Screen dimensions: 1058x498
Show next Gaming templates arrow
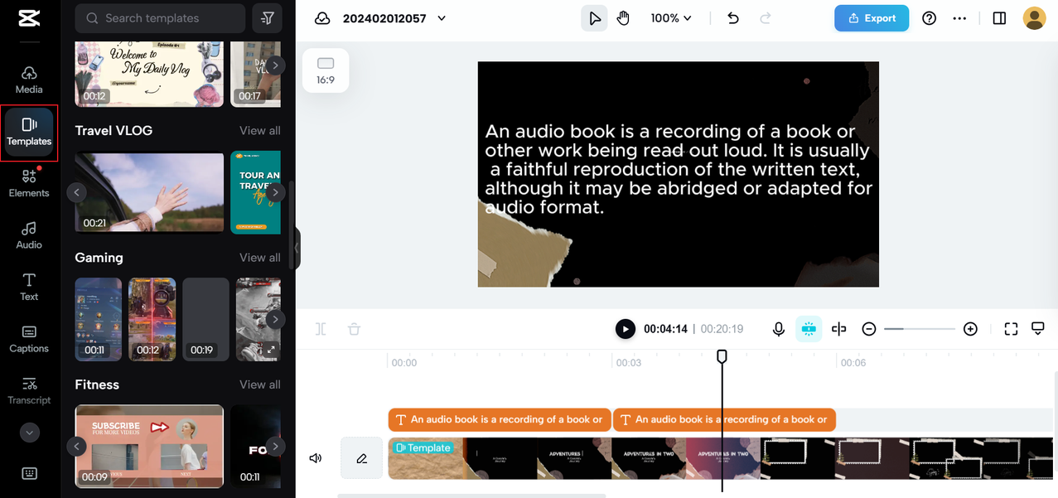coord(275,319)
